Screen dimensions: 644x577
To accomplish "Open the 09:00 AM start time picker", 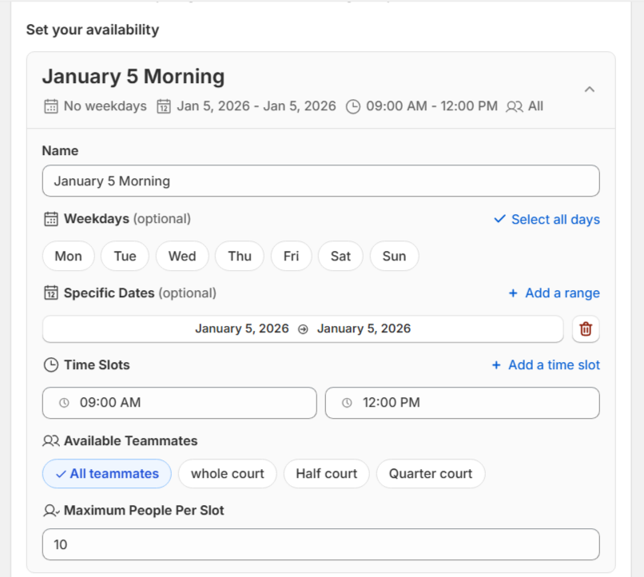I will coord(180,403).
